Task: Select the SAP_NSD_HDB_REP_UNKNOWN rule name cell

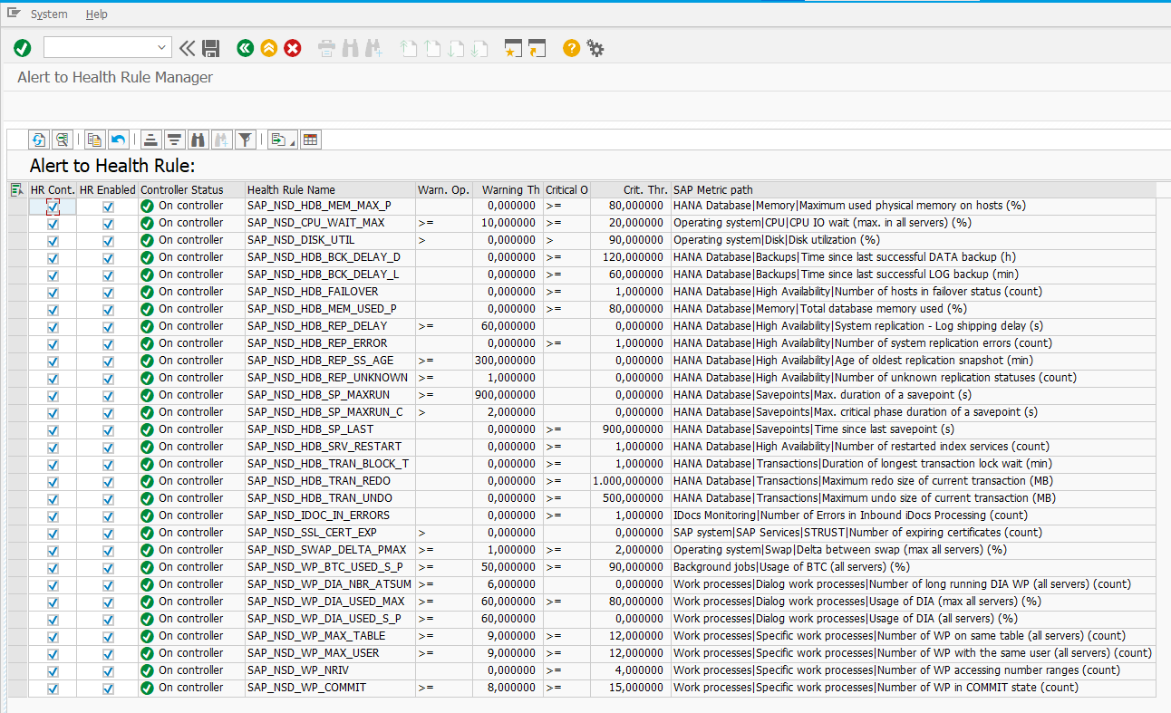Action: pyautogui.click(x=331, y=379)
